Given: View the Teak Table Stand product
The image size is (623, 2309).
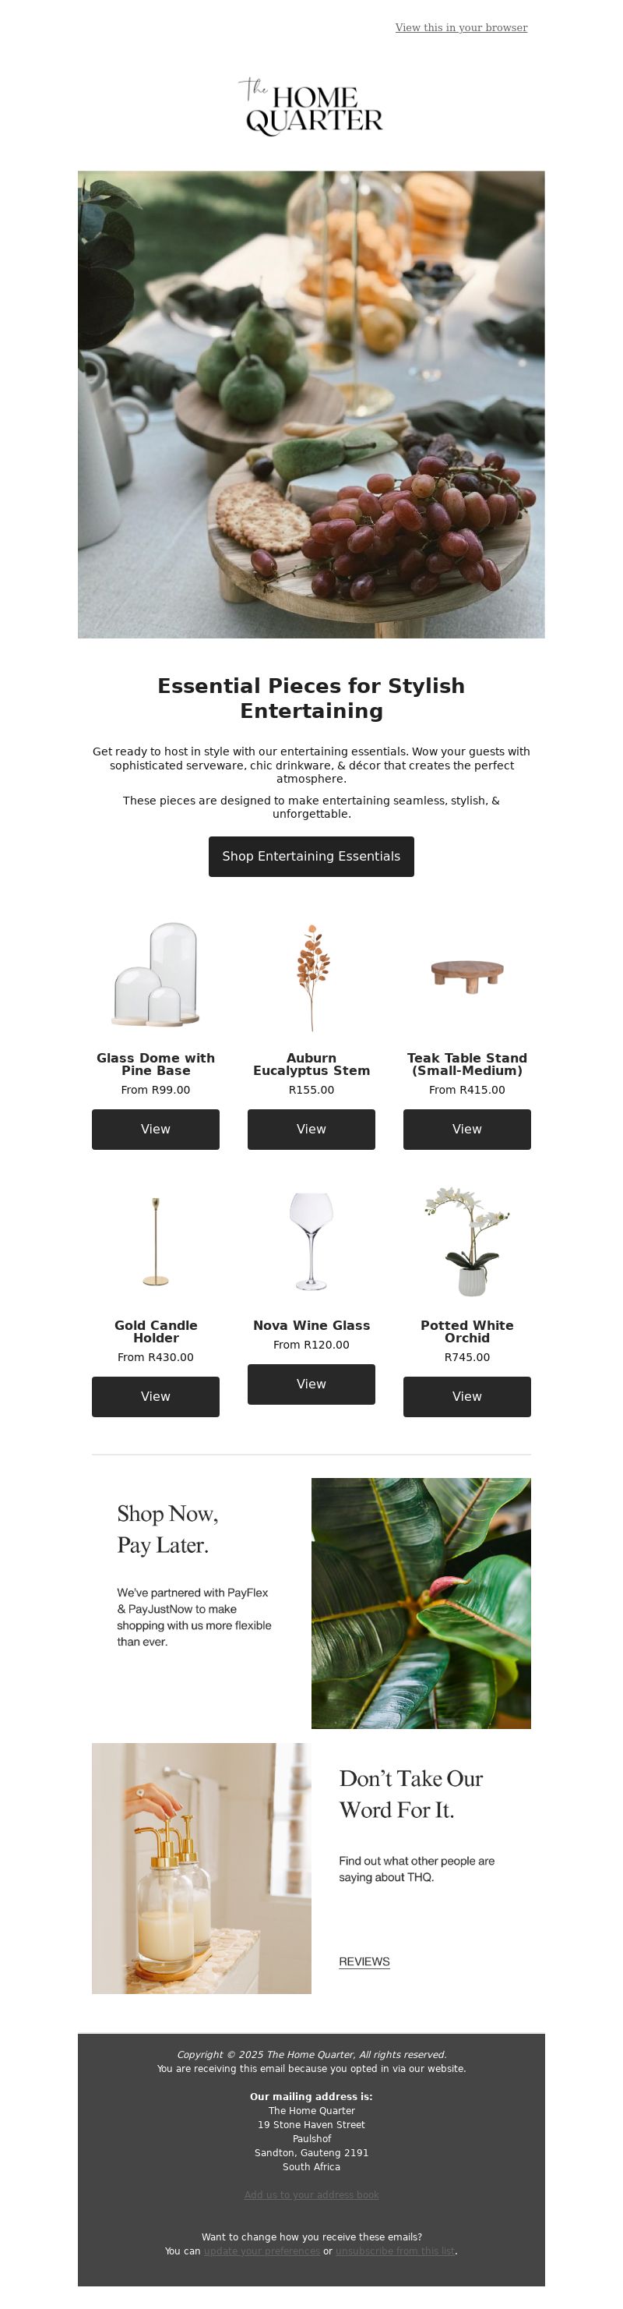Looking at the screenshot, I should (467, 1130).
